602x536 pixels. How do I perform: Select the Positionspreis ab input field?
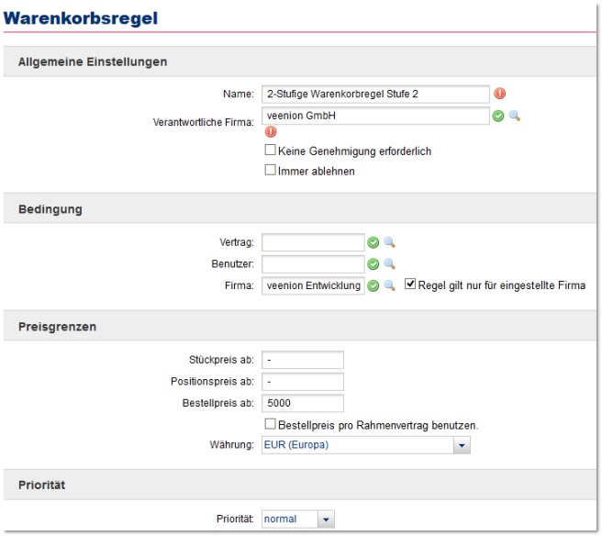tap(303, 382)
